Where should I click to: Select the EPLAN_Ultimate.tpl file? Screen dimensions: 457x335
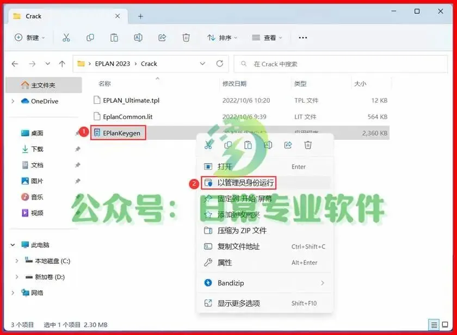pos(240,101)
